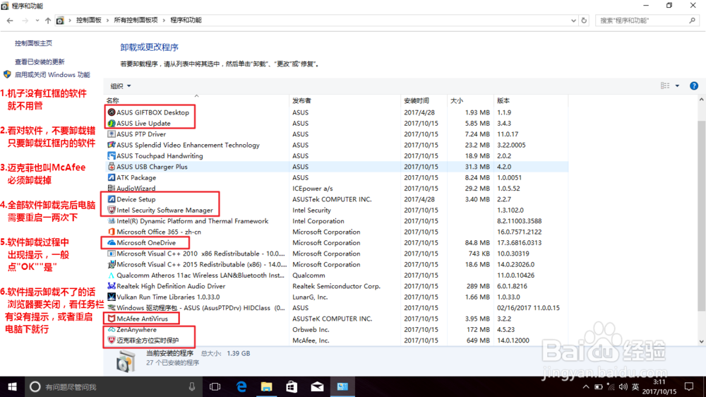Select Microsoft Visual C++ 2010 x86 Redistributable
706x397 pixels.
336,254
